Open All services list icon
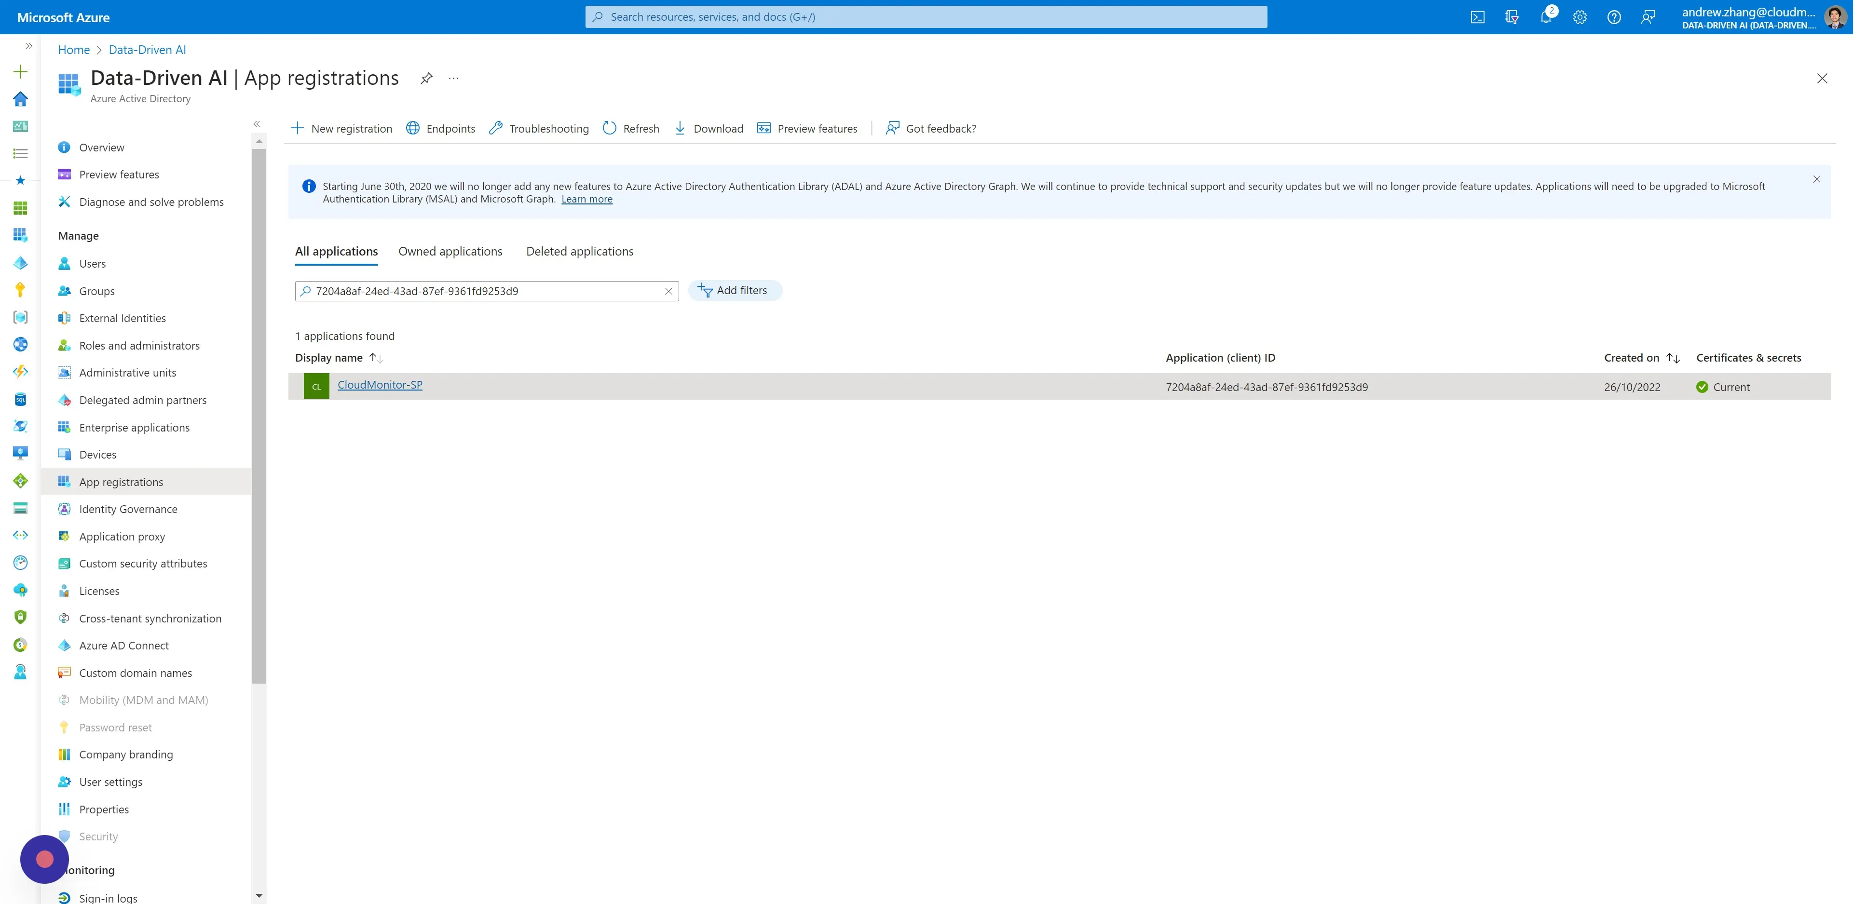Screen dimensions: 1853x904 [x=20, y=154]
